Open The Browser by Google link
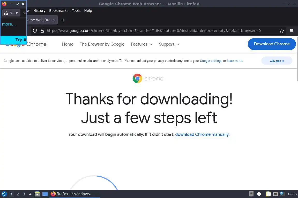This screenshot has width=298, height=198. pos(102,44)
